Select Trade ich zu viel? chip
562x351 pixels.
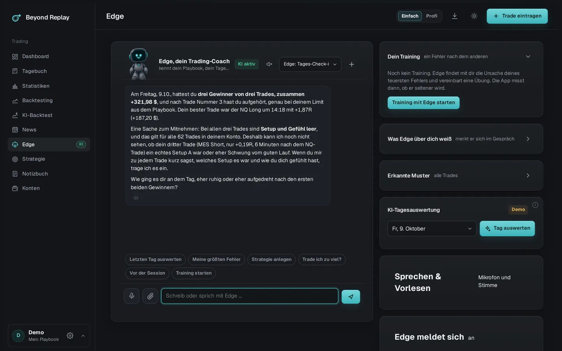pyautogui.click(x=322, y=260)
